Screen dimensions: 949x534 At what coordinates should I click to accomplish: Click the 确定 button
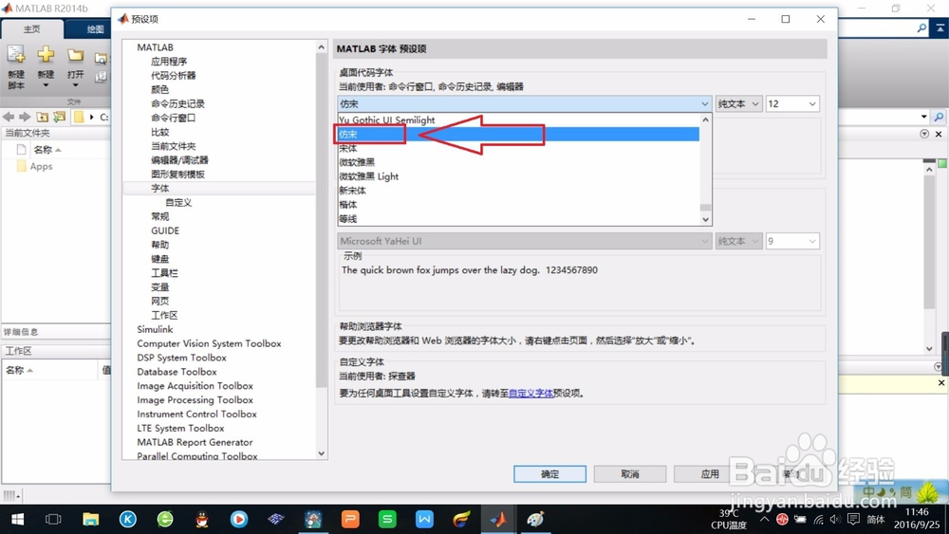click(549, 474)
